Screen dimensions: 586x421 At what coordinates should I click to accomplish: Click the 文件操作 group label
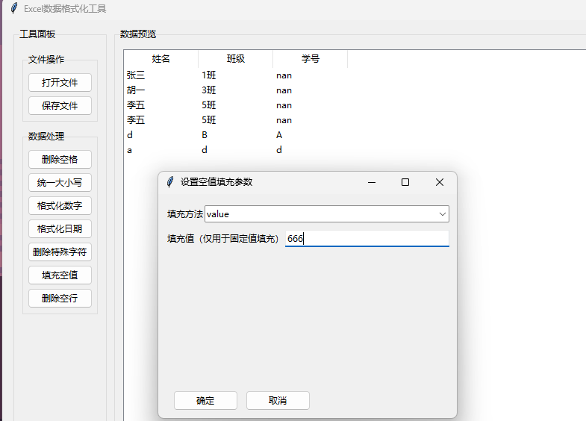tap(46, 60)
